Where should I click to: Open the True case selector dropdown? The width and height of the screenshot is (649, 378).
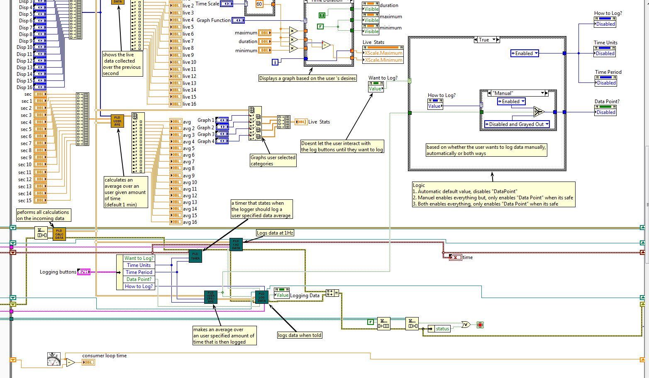(487, 40)
